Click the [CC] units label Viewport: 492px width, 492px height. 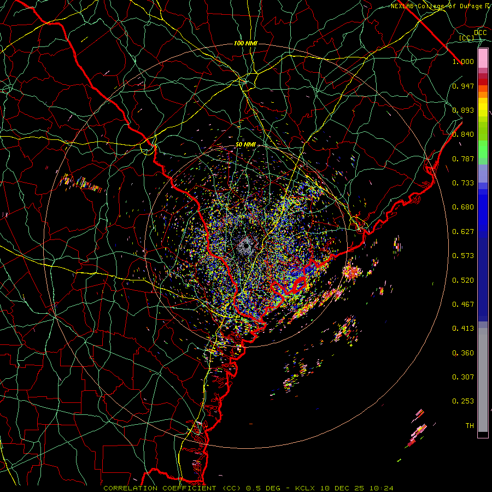[467, 38]
